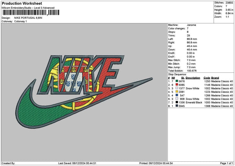This screenshot has width=235, height=166.
Task: Select stitch count 23855
Action: (x=229, y=3)
